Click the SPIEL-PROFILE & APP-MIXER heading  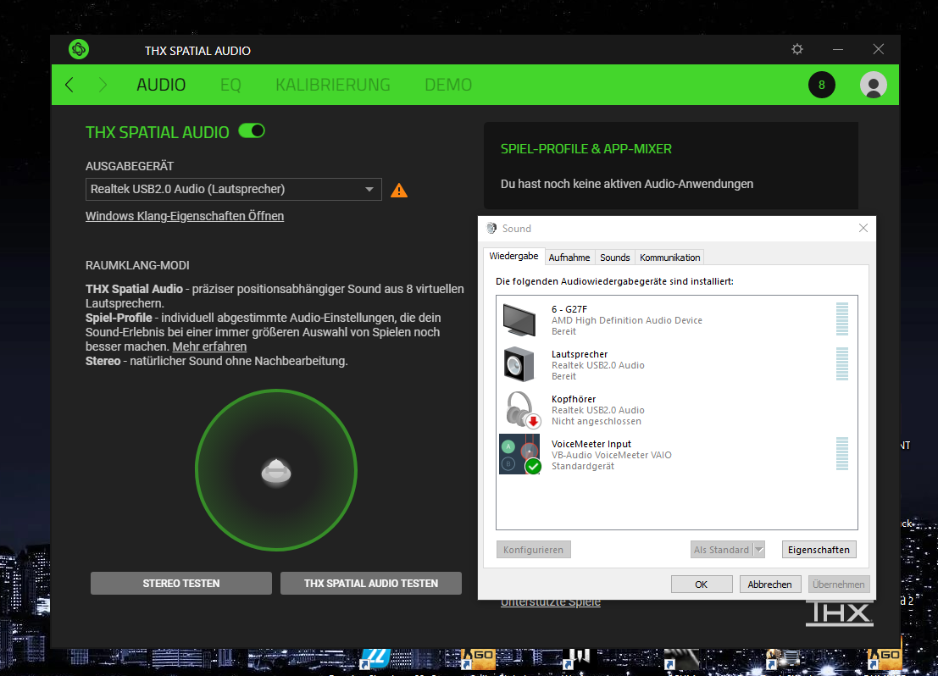coord(586,148)
